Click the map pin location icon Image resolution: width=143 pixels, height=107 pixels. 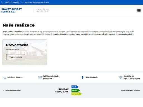click(x=121, y=77)
